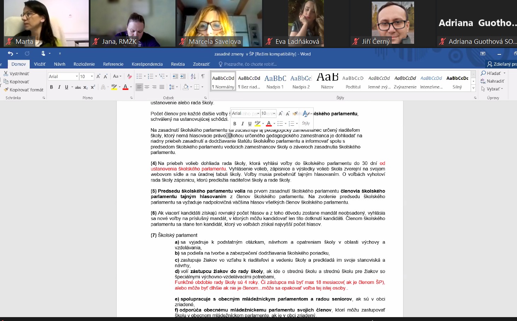
Task: Center-align text in ribbon
Action: pyautogui.click(x=147, y=87)
